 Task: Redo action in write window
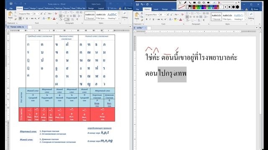pos(147,5)
